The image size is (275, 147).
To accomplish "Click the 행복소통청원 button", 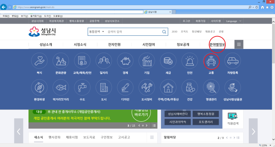I will (206, 114).
